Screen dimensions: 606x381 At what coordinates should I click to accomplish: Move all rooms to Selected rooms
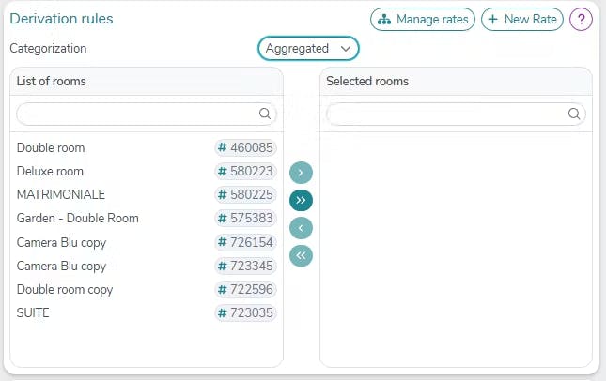coord(301,200)
